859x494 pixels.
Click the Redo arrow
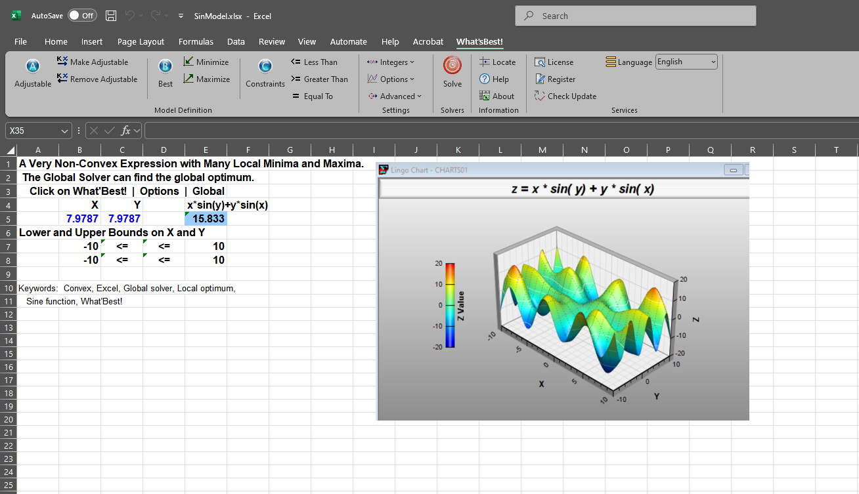coord(156,16)
